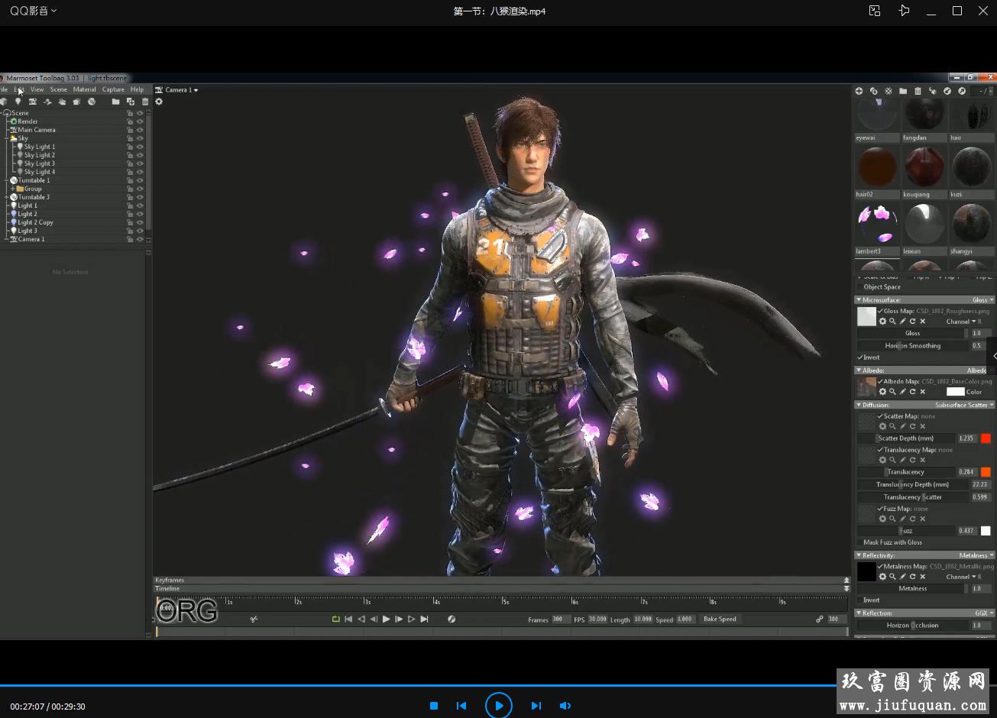
Task: Open Microsurface Gloss model dropdown
Action: tap(982, 300)
